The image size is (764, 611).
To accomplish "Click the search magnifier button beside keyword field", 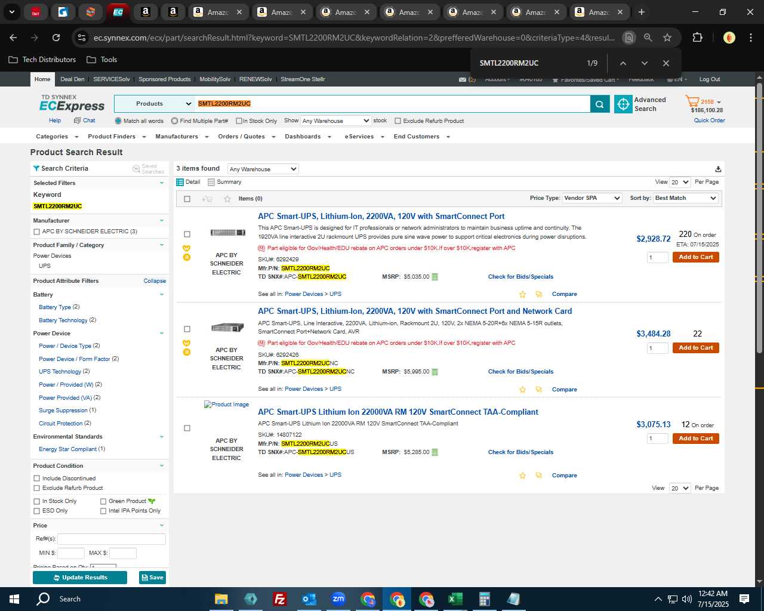I will click(x=599, y=104).
